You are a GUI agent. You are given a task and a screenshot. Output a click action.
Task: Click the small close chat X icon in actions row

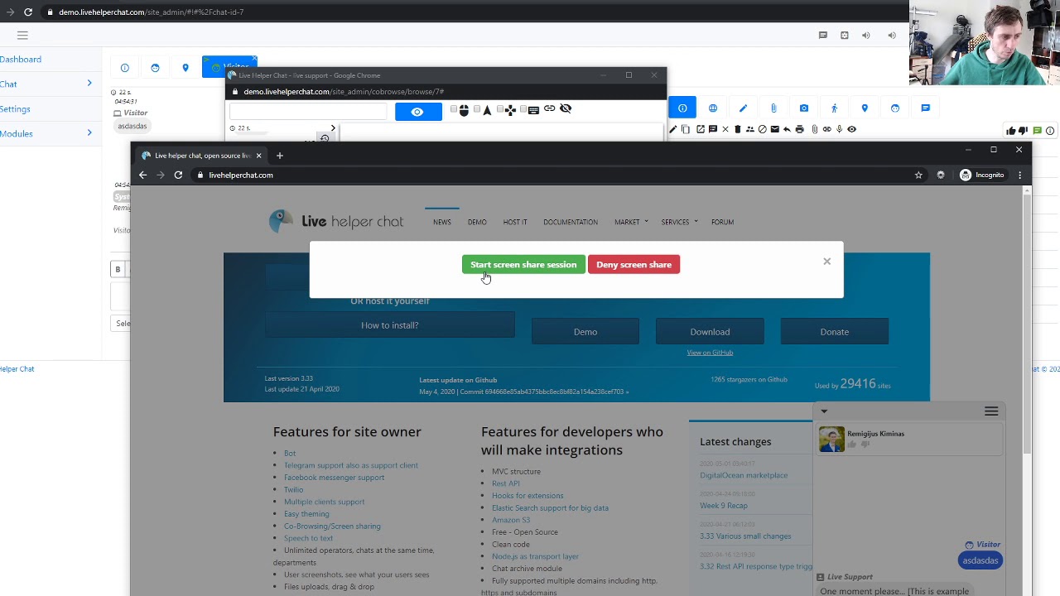click(725, 129)
